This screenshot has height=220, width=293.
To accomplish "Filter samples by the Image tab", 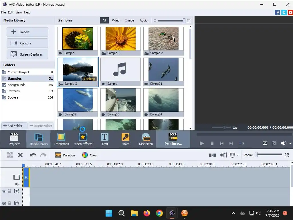I will (130, 20).
